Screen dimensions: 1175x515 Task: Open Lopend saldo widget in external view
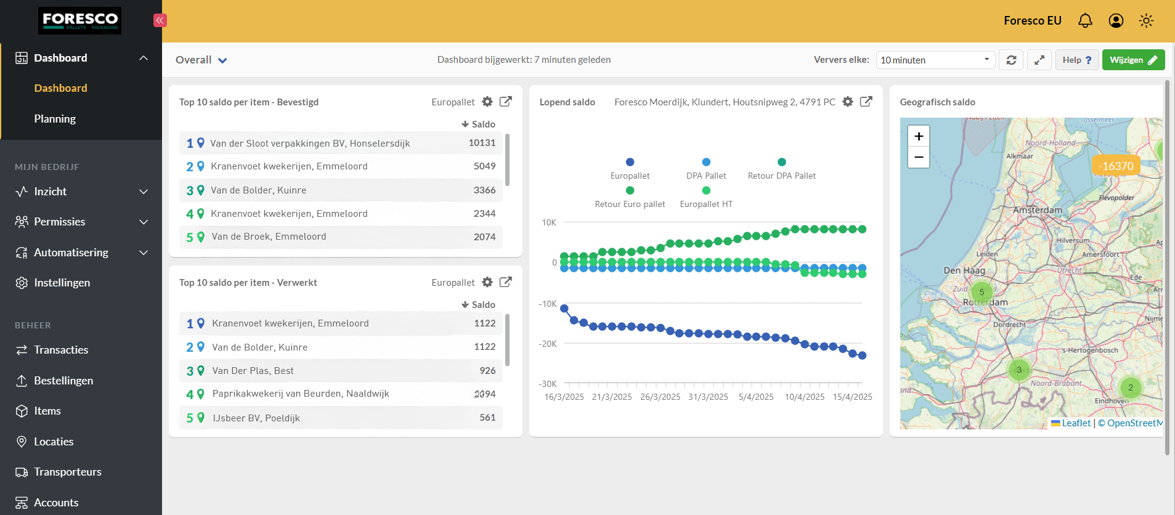point(866,102)
